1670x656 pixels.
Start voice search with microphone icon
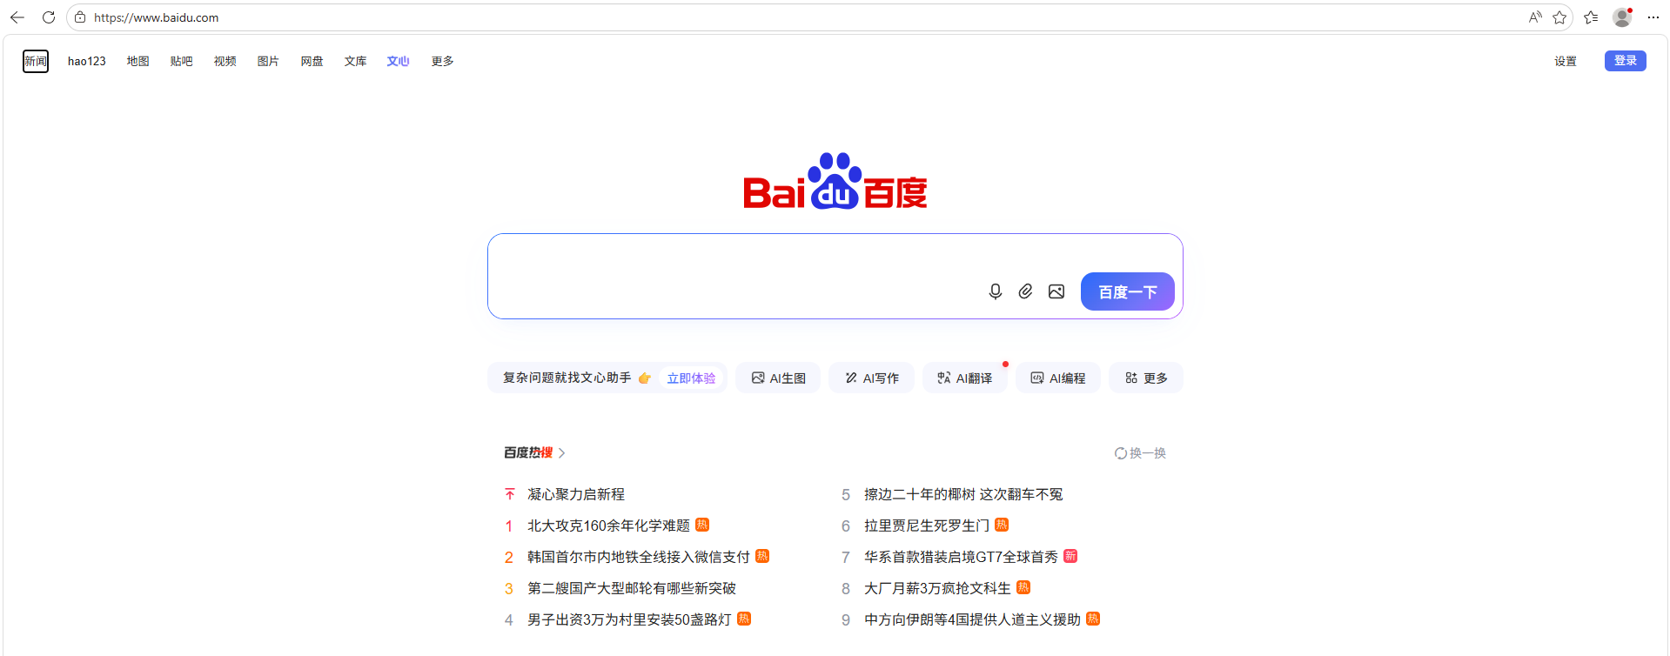coord(996,291)
